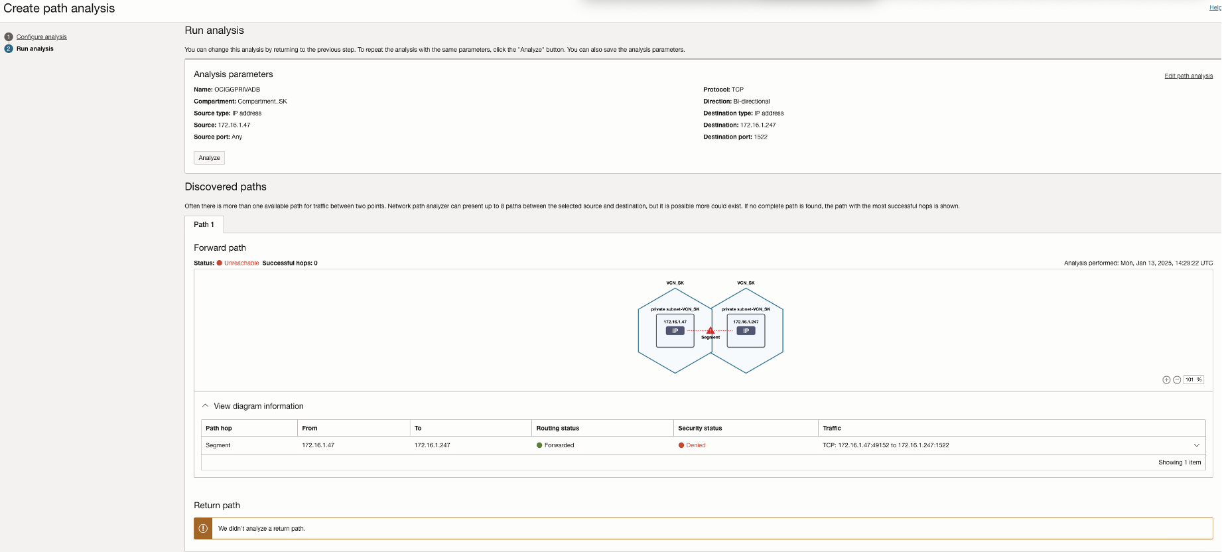Click the diagram zoom percentage field
This screenshot has width=1222, height=552.
(1193, 380)
